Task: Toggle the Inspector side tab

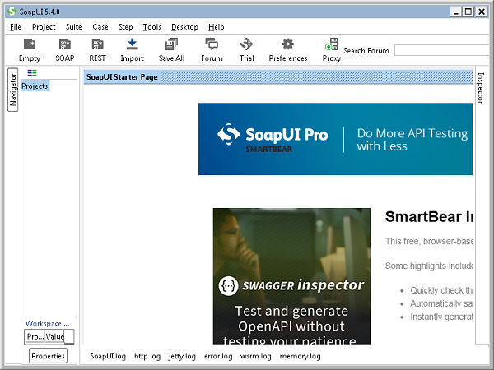Action: click(x=481, y=88)
